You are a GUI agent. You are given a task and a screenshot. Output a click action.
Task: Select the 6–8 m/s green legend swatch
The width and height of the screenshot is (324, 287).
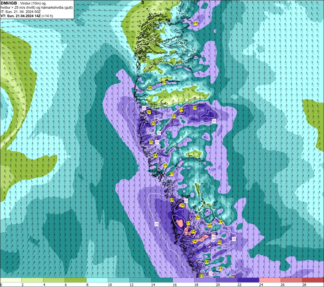(x=75, y=280)
